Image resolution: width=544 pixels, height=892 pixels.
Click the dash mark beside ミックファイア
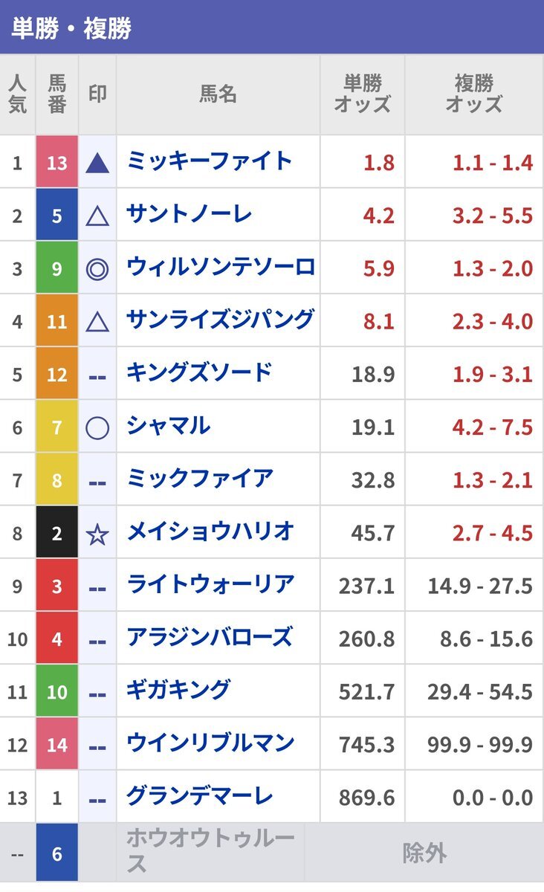[x=97, y=482]
